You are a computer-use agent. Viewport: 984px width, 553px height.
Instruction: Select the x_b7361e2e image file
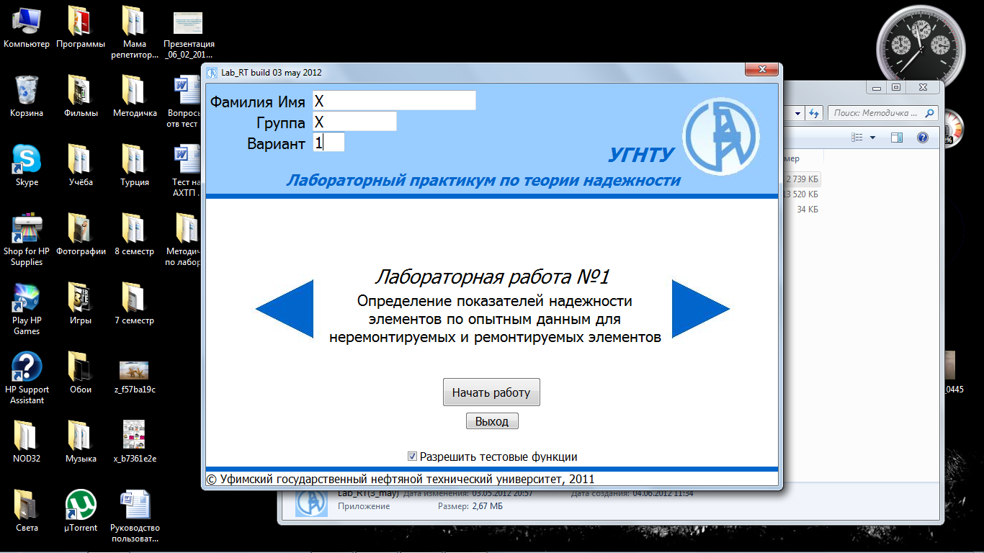135,442
